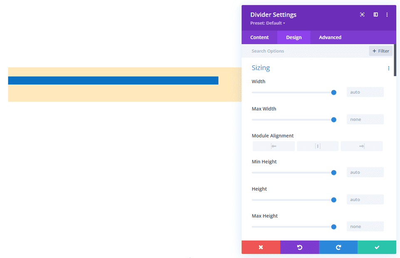Viewport: 400px width, 258px height.
Task: Click the Height label
Action: click(x=259, y=189)
